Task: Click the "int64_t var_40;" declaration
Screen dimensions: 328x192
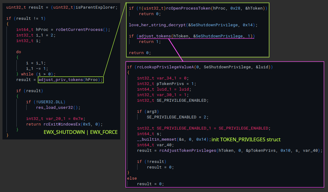Action: [155, 145]
